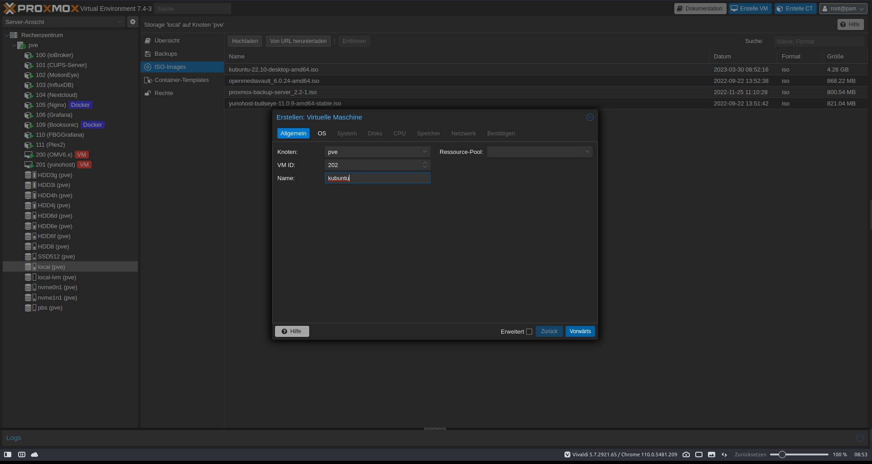Click the top Suche search field
Screen dimensions: 872x464
[193, 9]
